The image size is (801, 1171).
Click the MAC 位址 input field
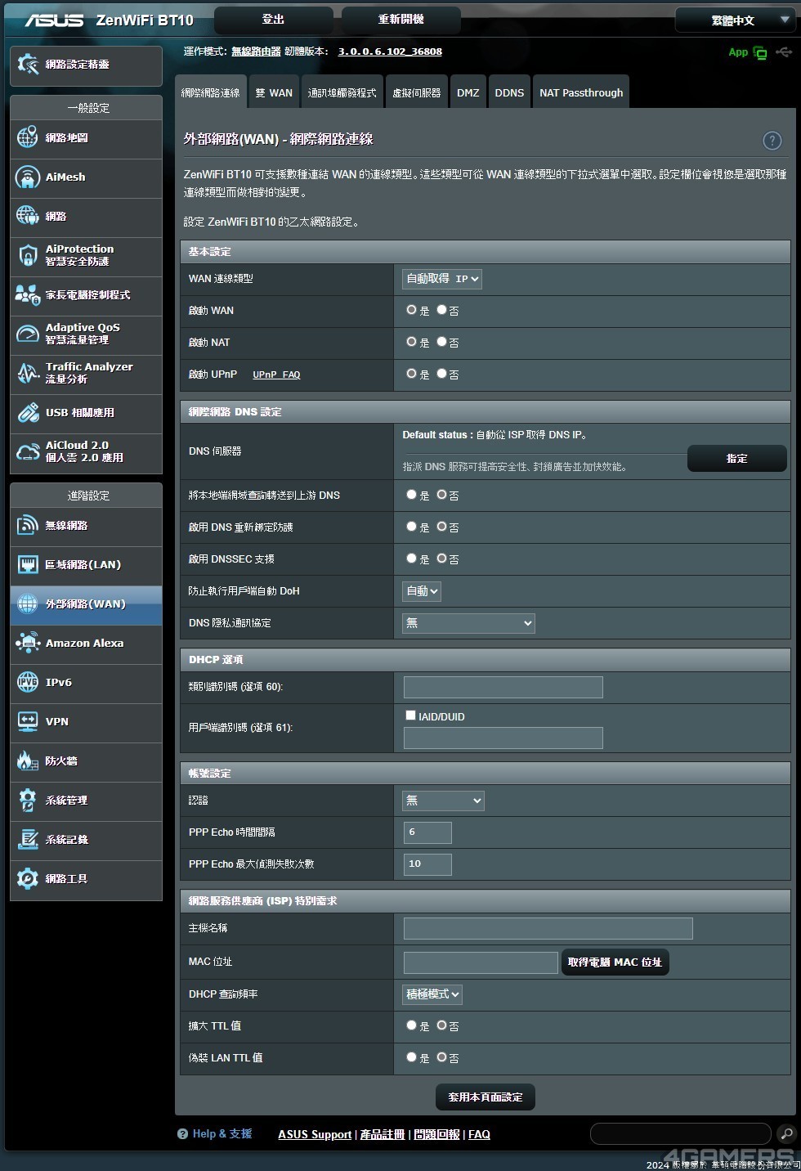point(481,962)
